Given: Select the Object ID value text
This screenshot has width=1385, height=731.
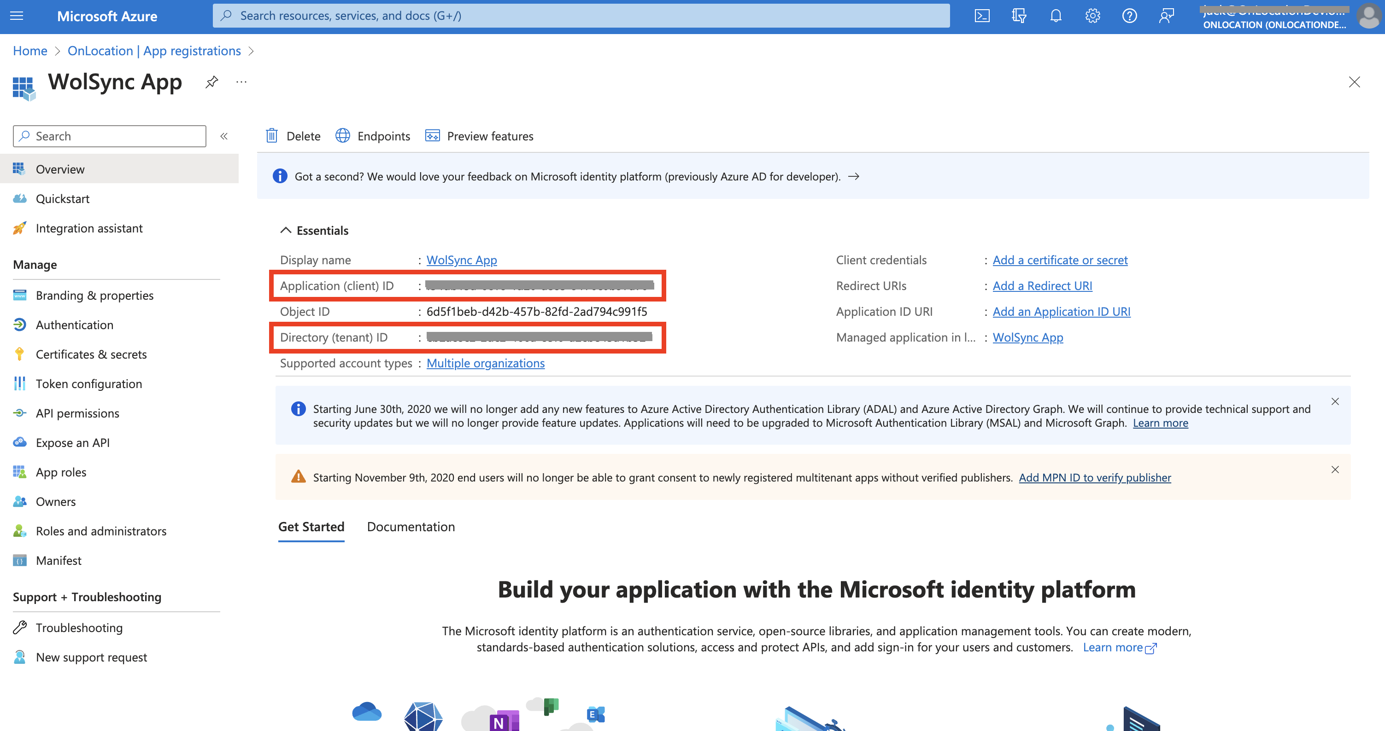Looking at the screenshot, I should point(537,312).
